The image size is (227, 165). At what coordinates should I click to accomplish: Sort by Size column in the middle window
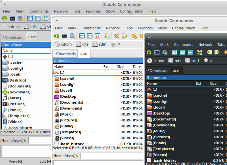click(120, 67)
